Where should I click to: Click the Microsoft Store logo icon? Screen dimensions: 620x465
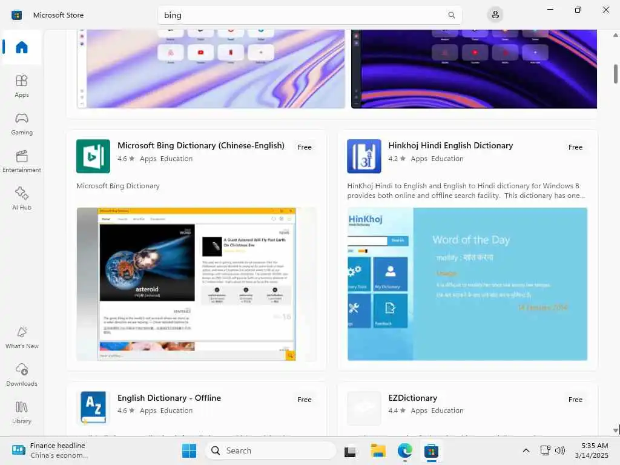(x=16, y=15)
